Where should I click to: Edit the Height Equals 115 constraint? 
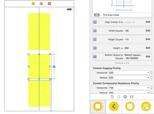tap(148, 39)
